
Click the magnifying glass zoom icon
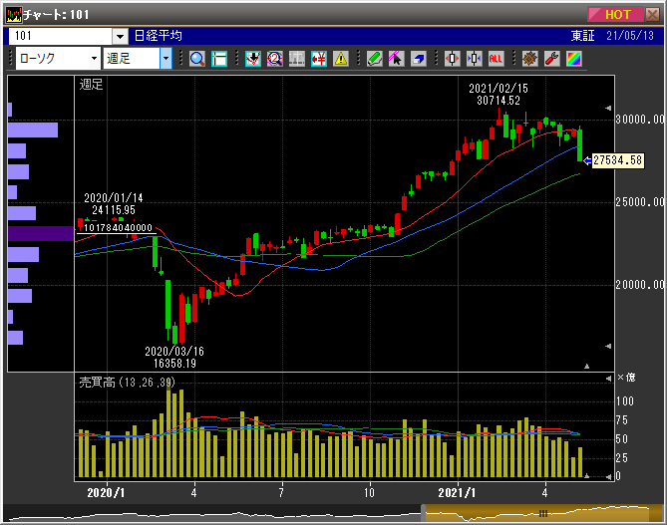(x=196, y=59)
